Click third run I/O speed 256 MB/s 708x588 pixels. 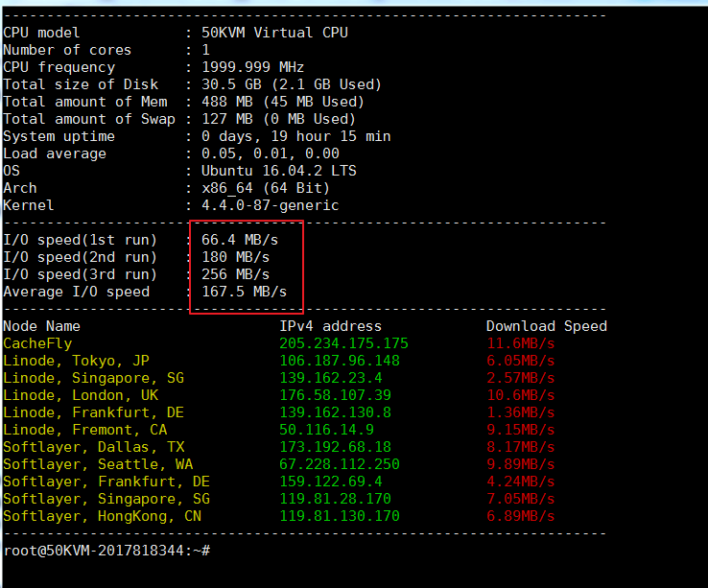coord(235,274)
